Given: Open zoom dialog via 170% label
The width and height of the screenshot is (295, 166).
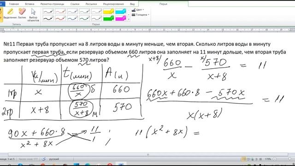Looking at the screenshot, I should point(268,159).
